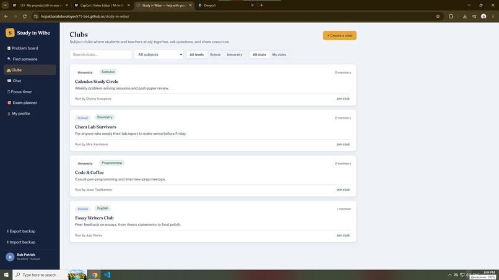Click Run by Aziz Norov text
The width and height of the screenshot is (499, 280).
coord(89,235)
